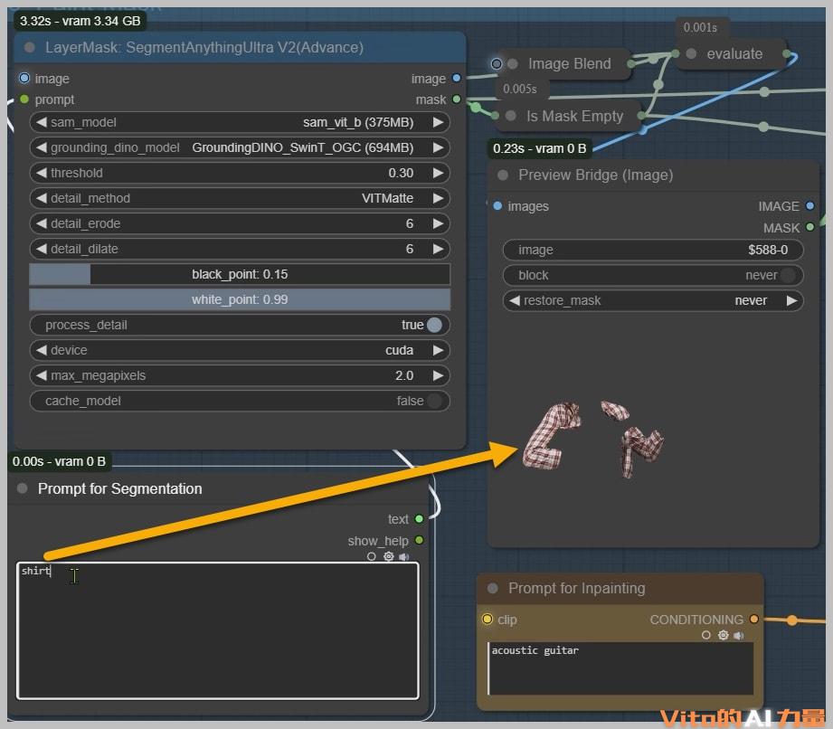Collapse the Image Blend node via its dot

[x=513, y=63]
